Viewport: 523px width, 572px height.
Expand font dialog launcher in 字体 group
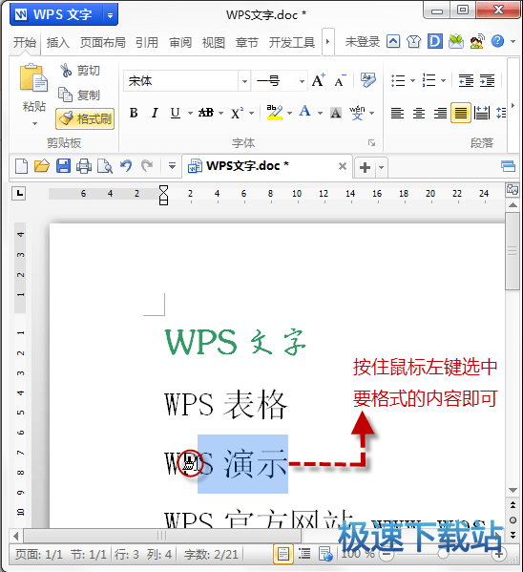coord(371,142)
